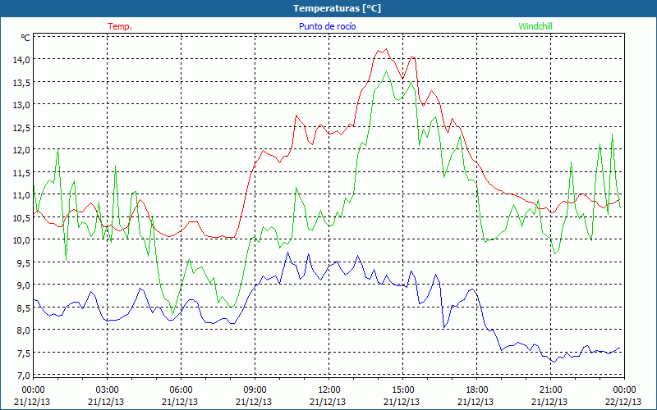The height and width of the screenshot is (410, 657).
Task: Click the 22/12/13 date label
Action: 624,402
